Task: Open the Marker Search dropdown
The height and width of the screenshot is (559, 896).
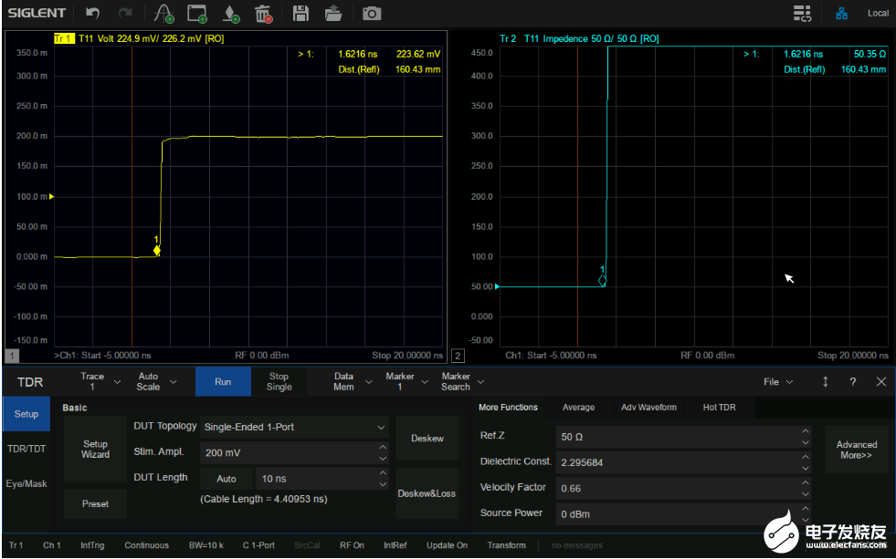Action: (463, 381)
